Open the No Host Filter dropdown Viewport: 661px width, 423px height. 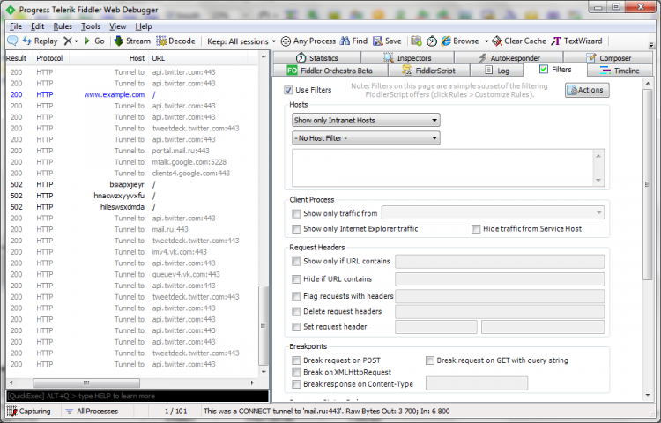pyautogui.click(x=366, y=137)
